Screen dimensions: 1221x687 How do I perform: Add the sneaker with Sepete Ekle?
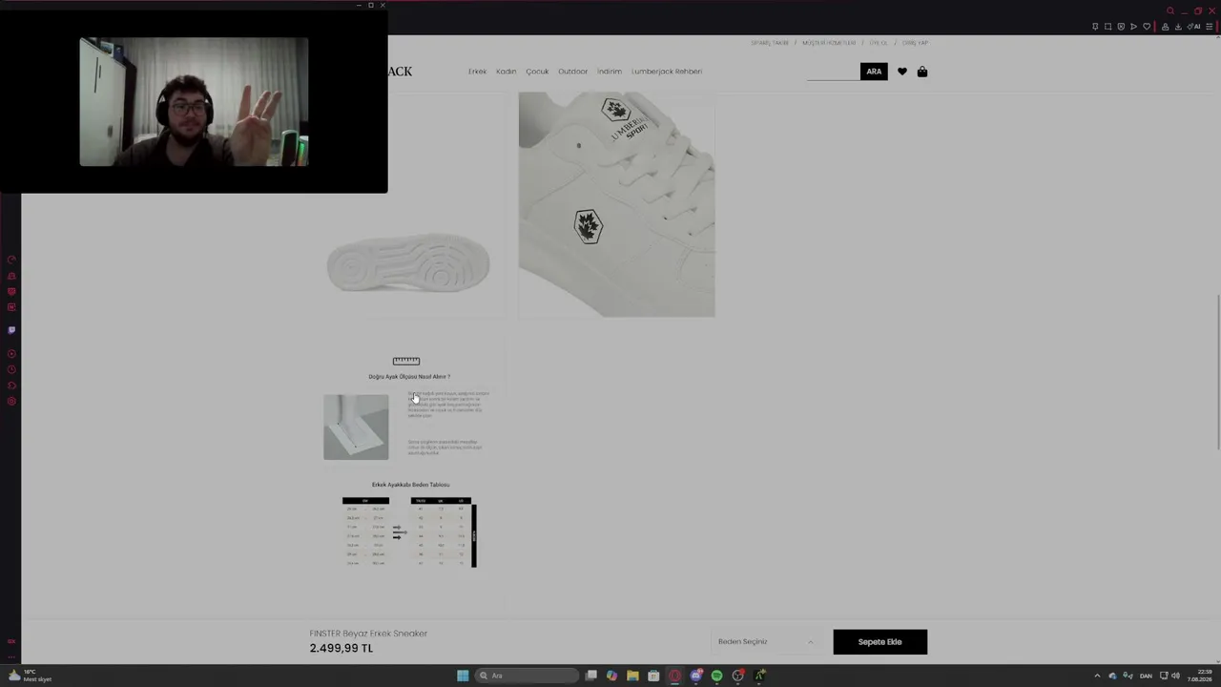tap(880, 642)
